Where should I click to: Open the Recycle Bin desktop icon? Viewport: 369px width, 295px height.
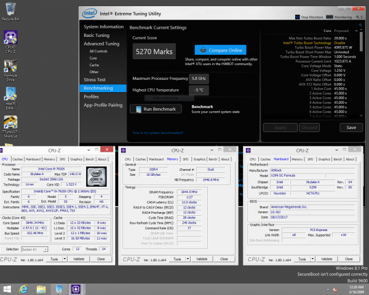pos(10,11)
